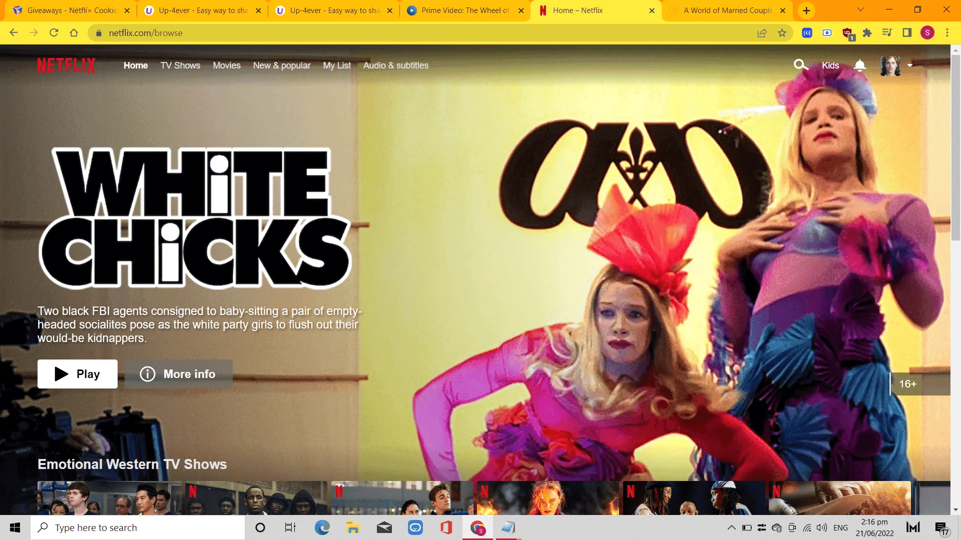Click the profile avatar picture
This screenshot has width=961, height=540.
[890, 65]
